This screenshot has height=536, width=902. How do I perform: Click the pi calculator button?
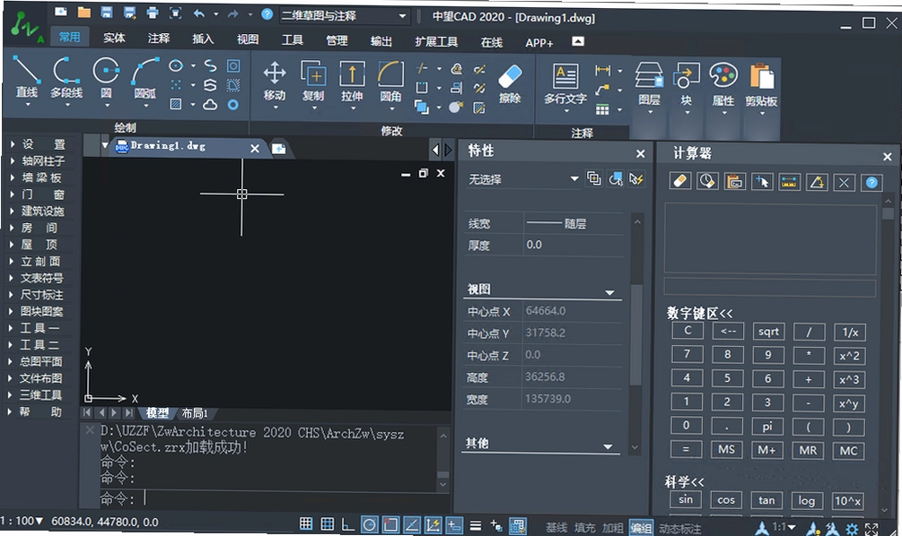[x=767, y=427]
